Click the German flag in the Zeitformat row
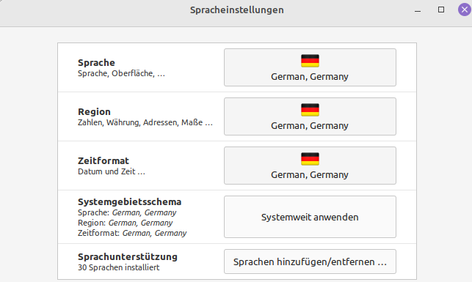Image resolution: width=472 pixels, height=282 pixels. click(x=310, y=159)
